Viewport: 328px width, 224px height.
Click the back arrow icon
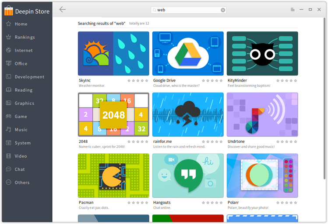coord(63,9)
